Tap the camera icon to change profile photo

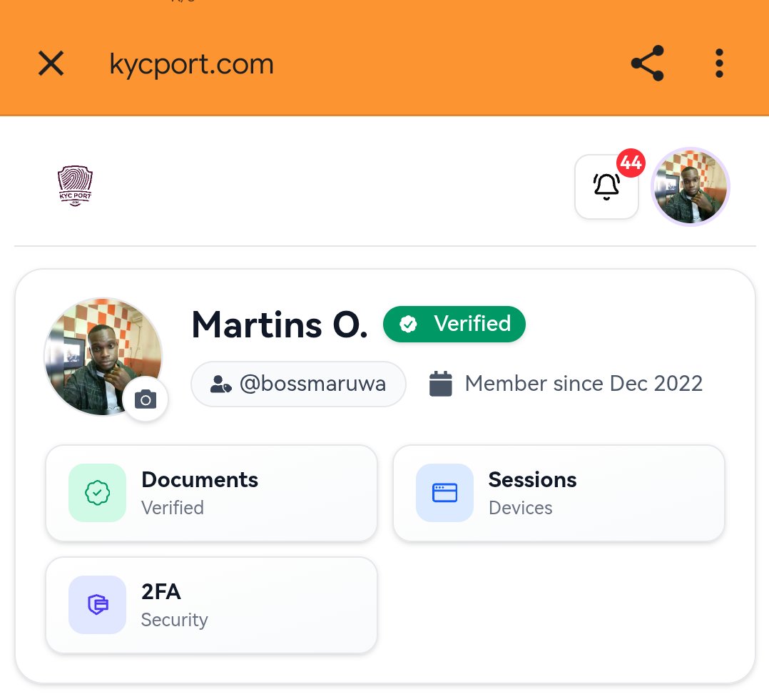point(145,399)
